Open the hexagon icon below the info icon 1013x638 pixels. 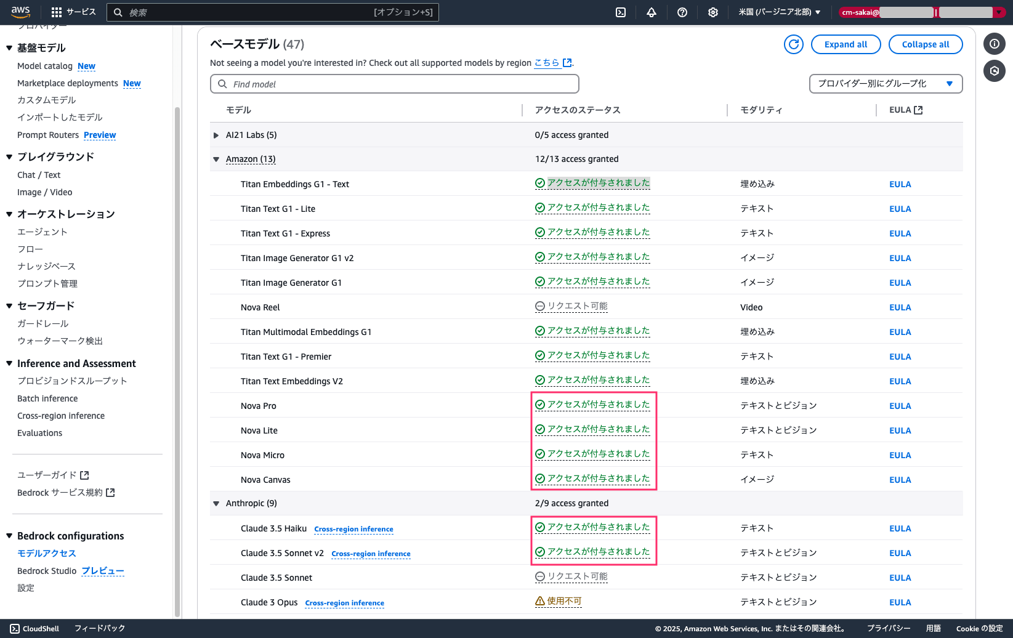click(x=995, y=71)
